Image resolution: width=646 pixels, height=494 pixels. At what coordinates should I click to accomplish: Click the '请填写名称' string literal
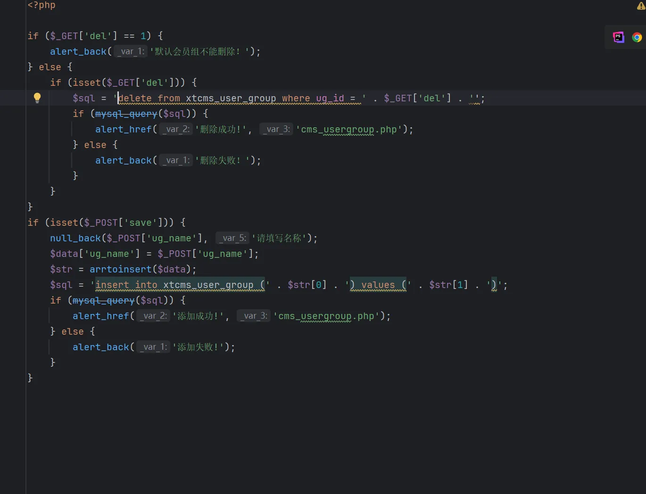point(279,238)
